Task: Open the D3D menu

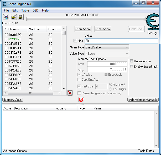Action: point(35,10)
